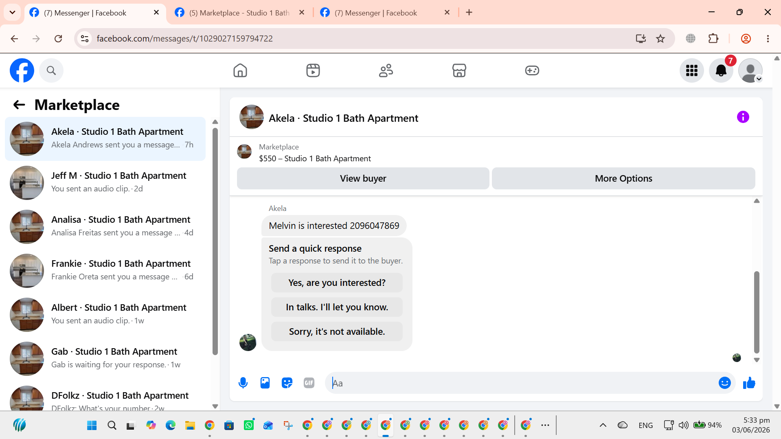Open Akela Studio 1 Bath Apartment conversation
781x439 pixels.
[105, 138]
